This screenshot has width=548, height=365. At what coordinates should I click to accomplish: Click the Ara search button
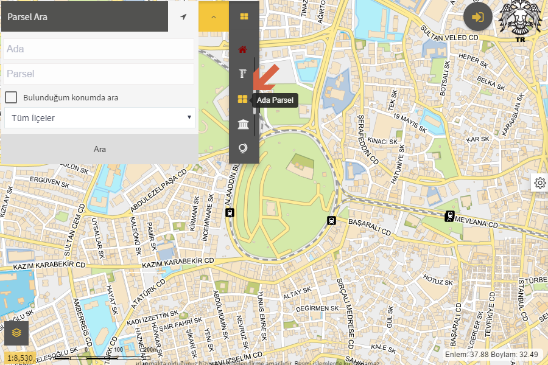[x=99, y=149]
